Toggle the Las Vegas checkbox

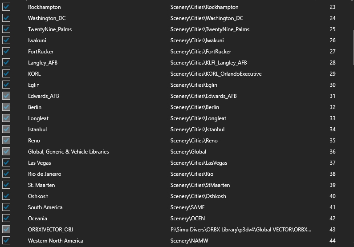[x=6, y=162]
